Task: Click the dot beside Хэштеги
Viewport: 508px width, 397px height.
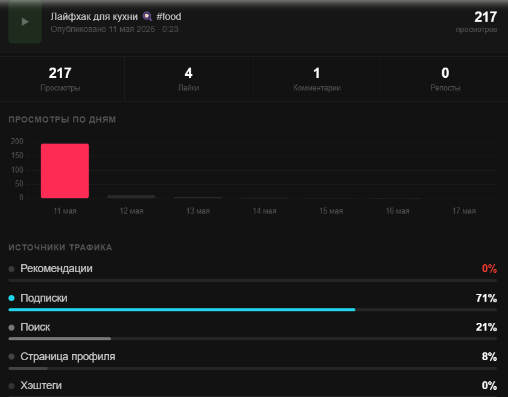Action: coord(11,386)
